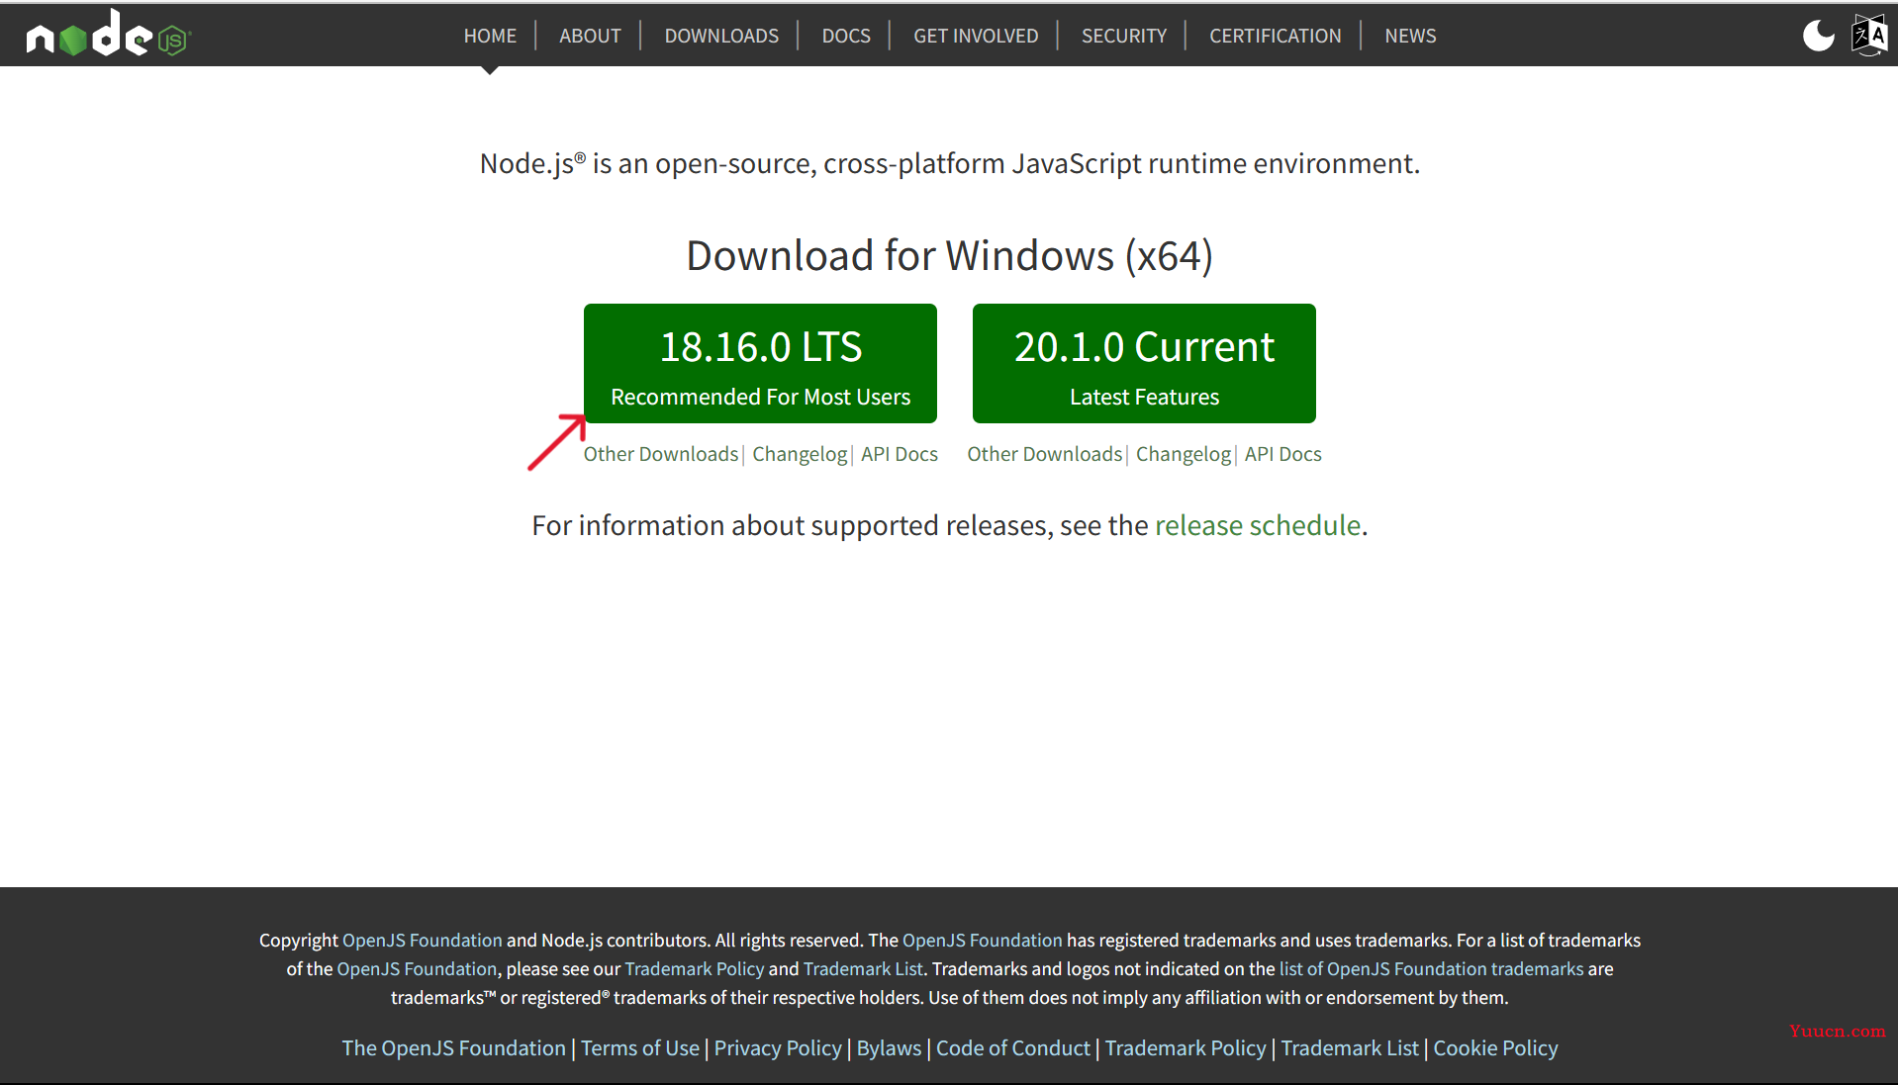This screenshot has height=1085, width=1898.
Task: Open Code of Conduct footer link
Action: pyautogui.click(x=1013, y=1048)
